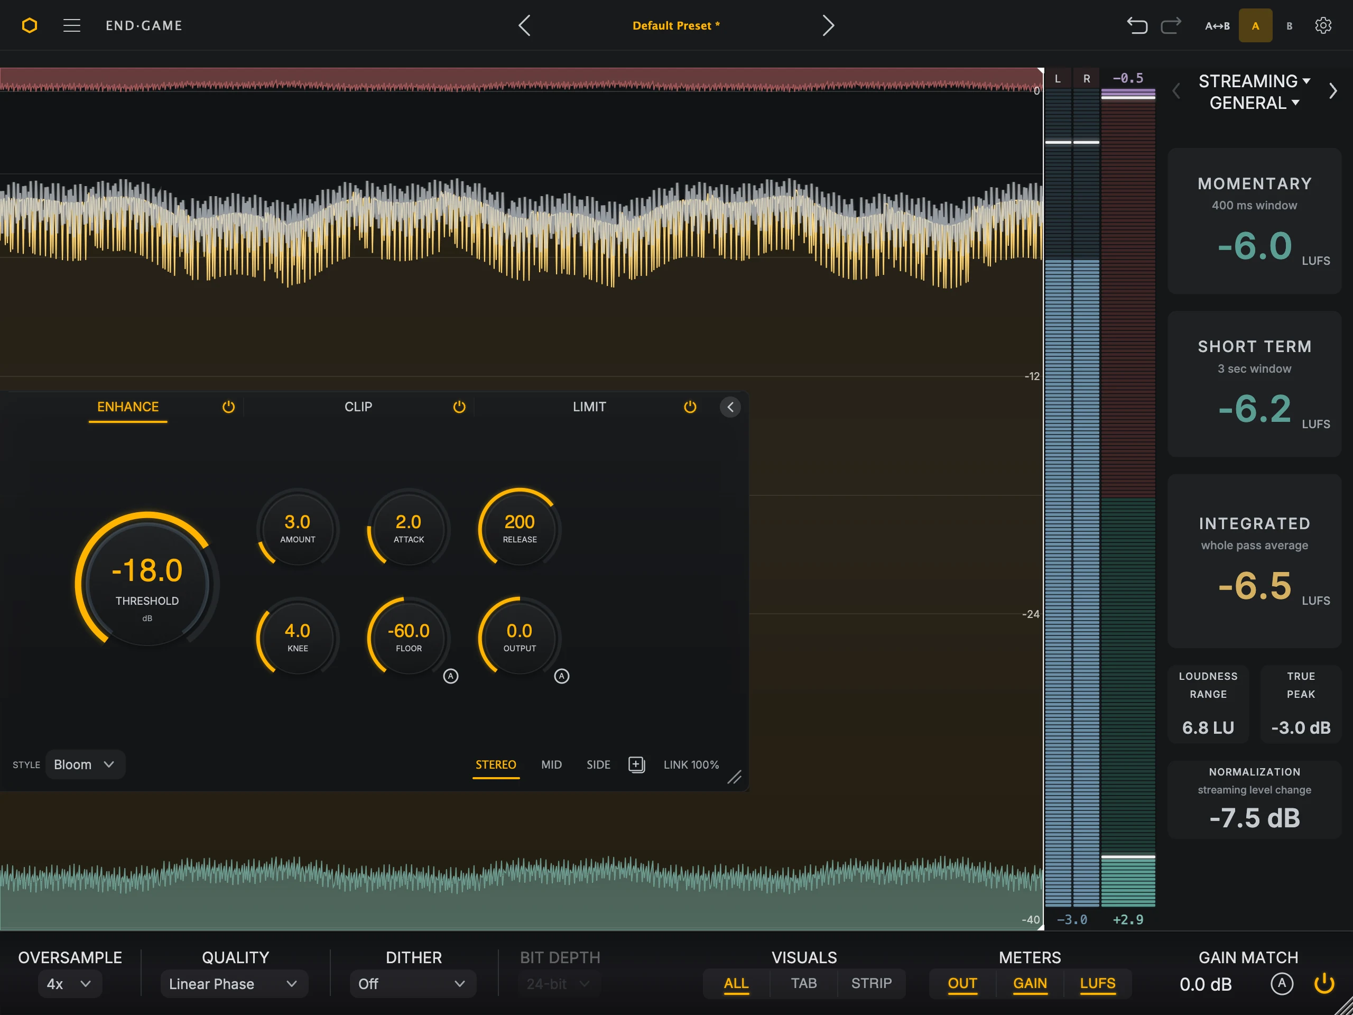Open the hamburger menu
The image size is (1353, 1015).
(71, 25)
